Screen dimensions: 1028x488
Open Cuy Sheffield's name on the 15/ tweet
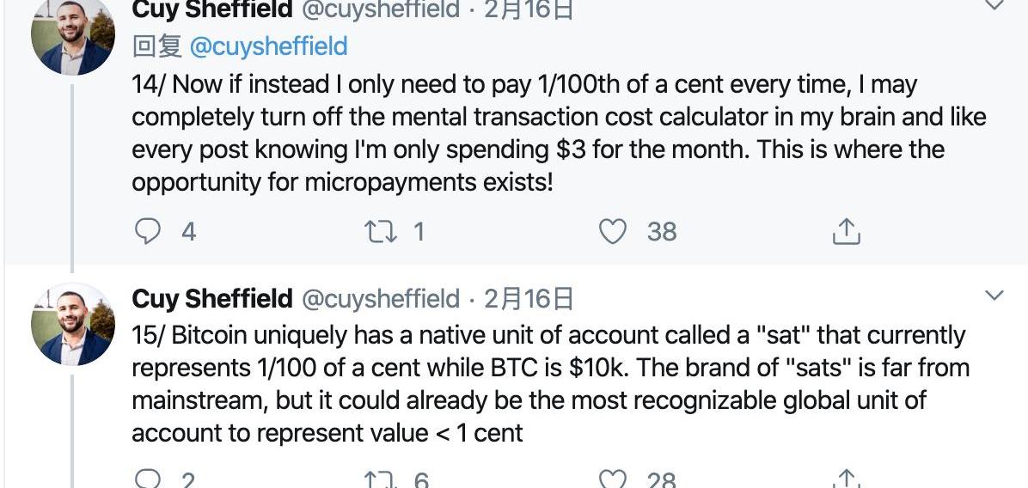click(x=212, y=299)
